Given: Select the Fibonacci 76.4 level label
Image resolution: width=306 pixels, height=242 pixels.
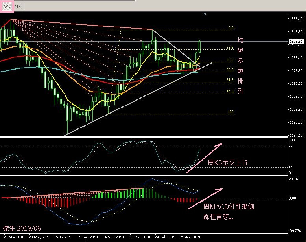Looking at the screenshot, I should click(x=230, y=92).
